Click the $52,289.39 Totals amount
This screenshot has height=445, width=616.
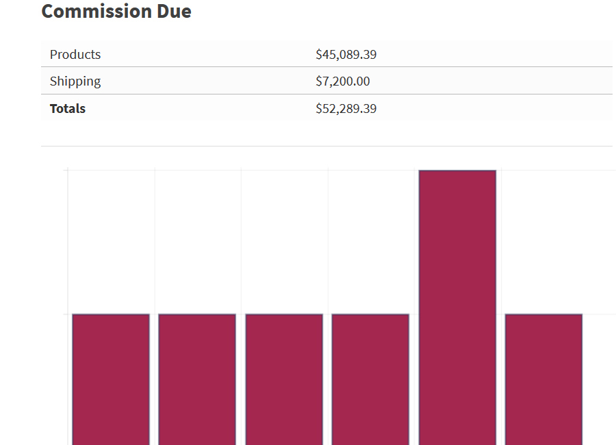(346, 108)
